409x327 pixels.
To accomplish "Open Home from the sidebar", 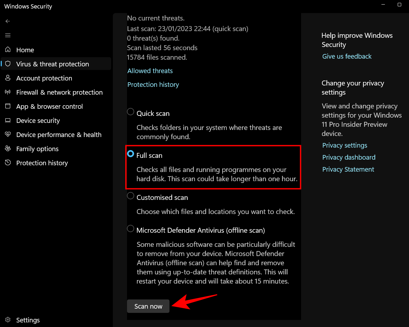I will (x=25, y=50).
